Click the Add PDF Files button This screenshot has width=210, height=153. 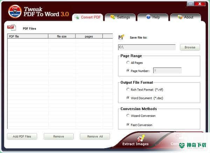22,137
